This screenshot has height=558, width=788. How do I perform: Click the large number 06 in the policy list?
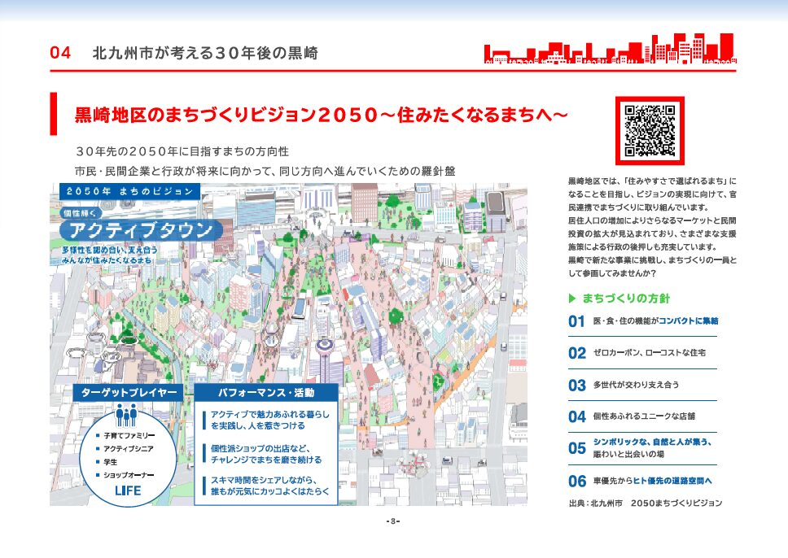coord(576,481)
